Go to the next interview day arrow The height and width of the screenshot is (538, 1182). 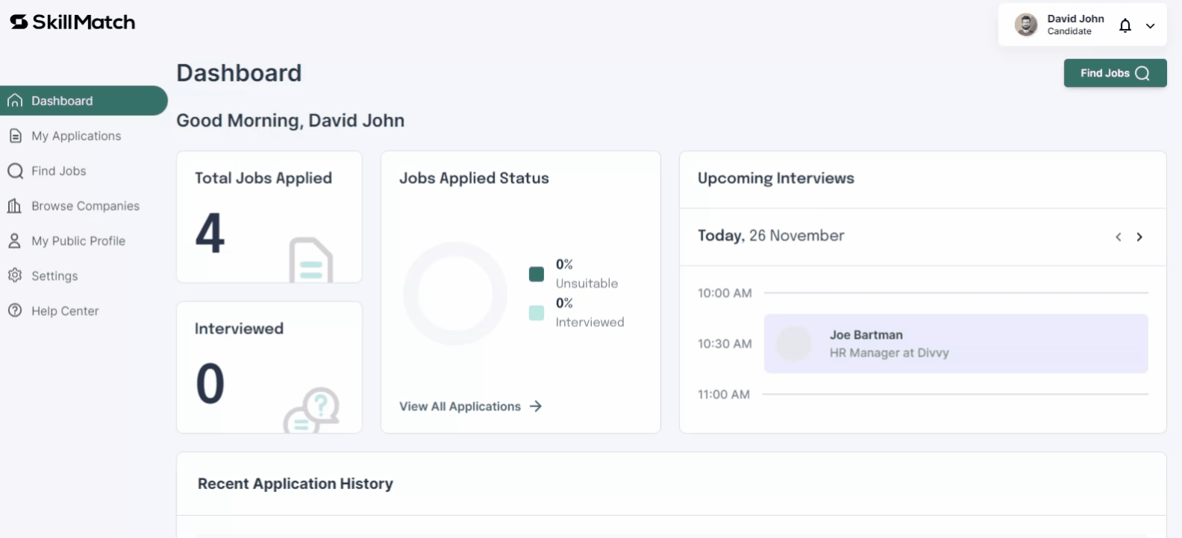(1139, 237)
